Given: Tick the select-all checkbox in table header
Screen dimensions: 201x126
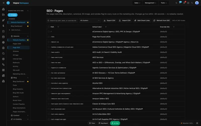Looking at the screenshot, I should pyautogui.click(x=48, y=27).
